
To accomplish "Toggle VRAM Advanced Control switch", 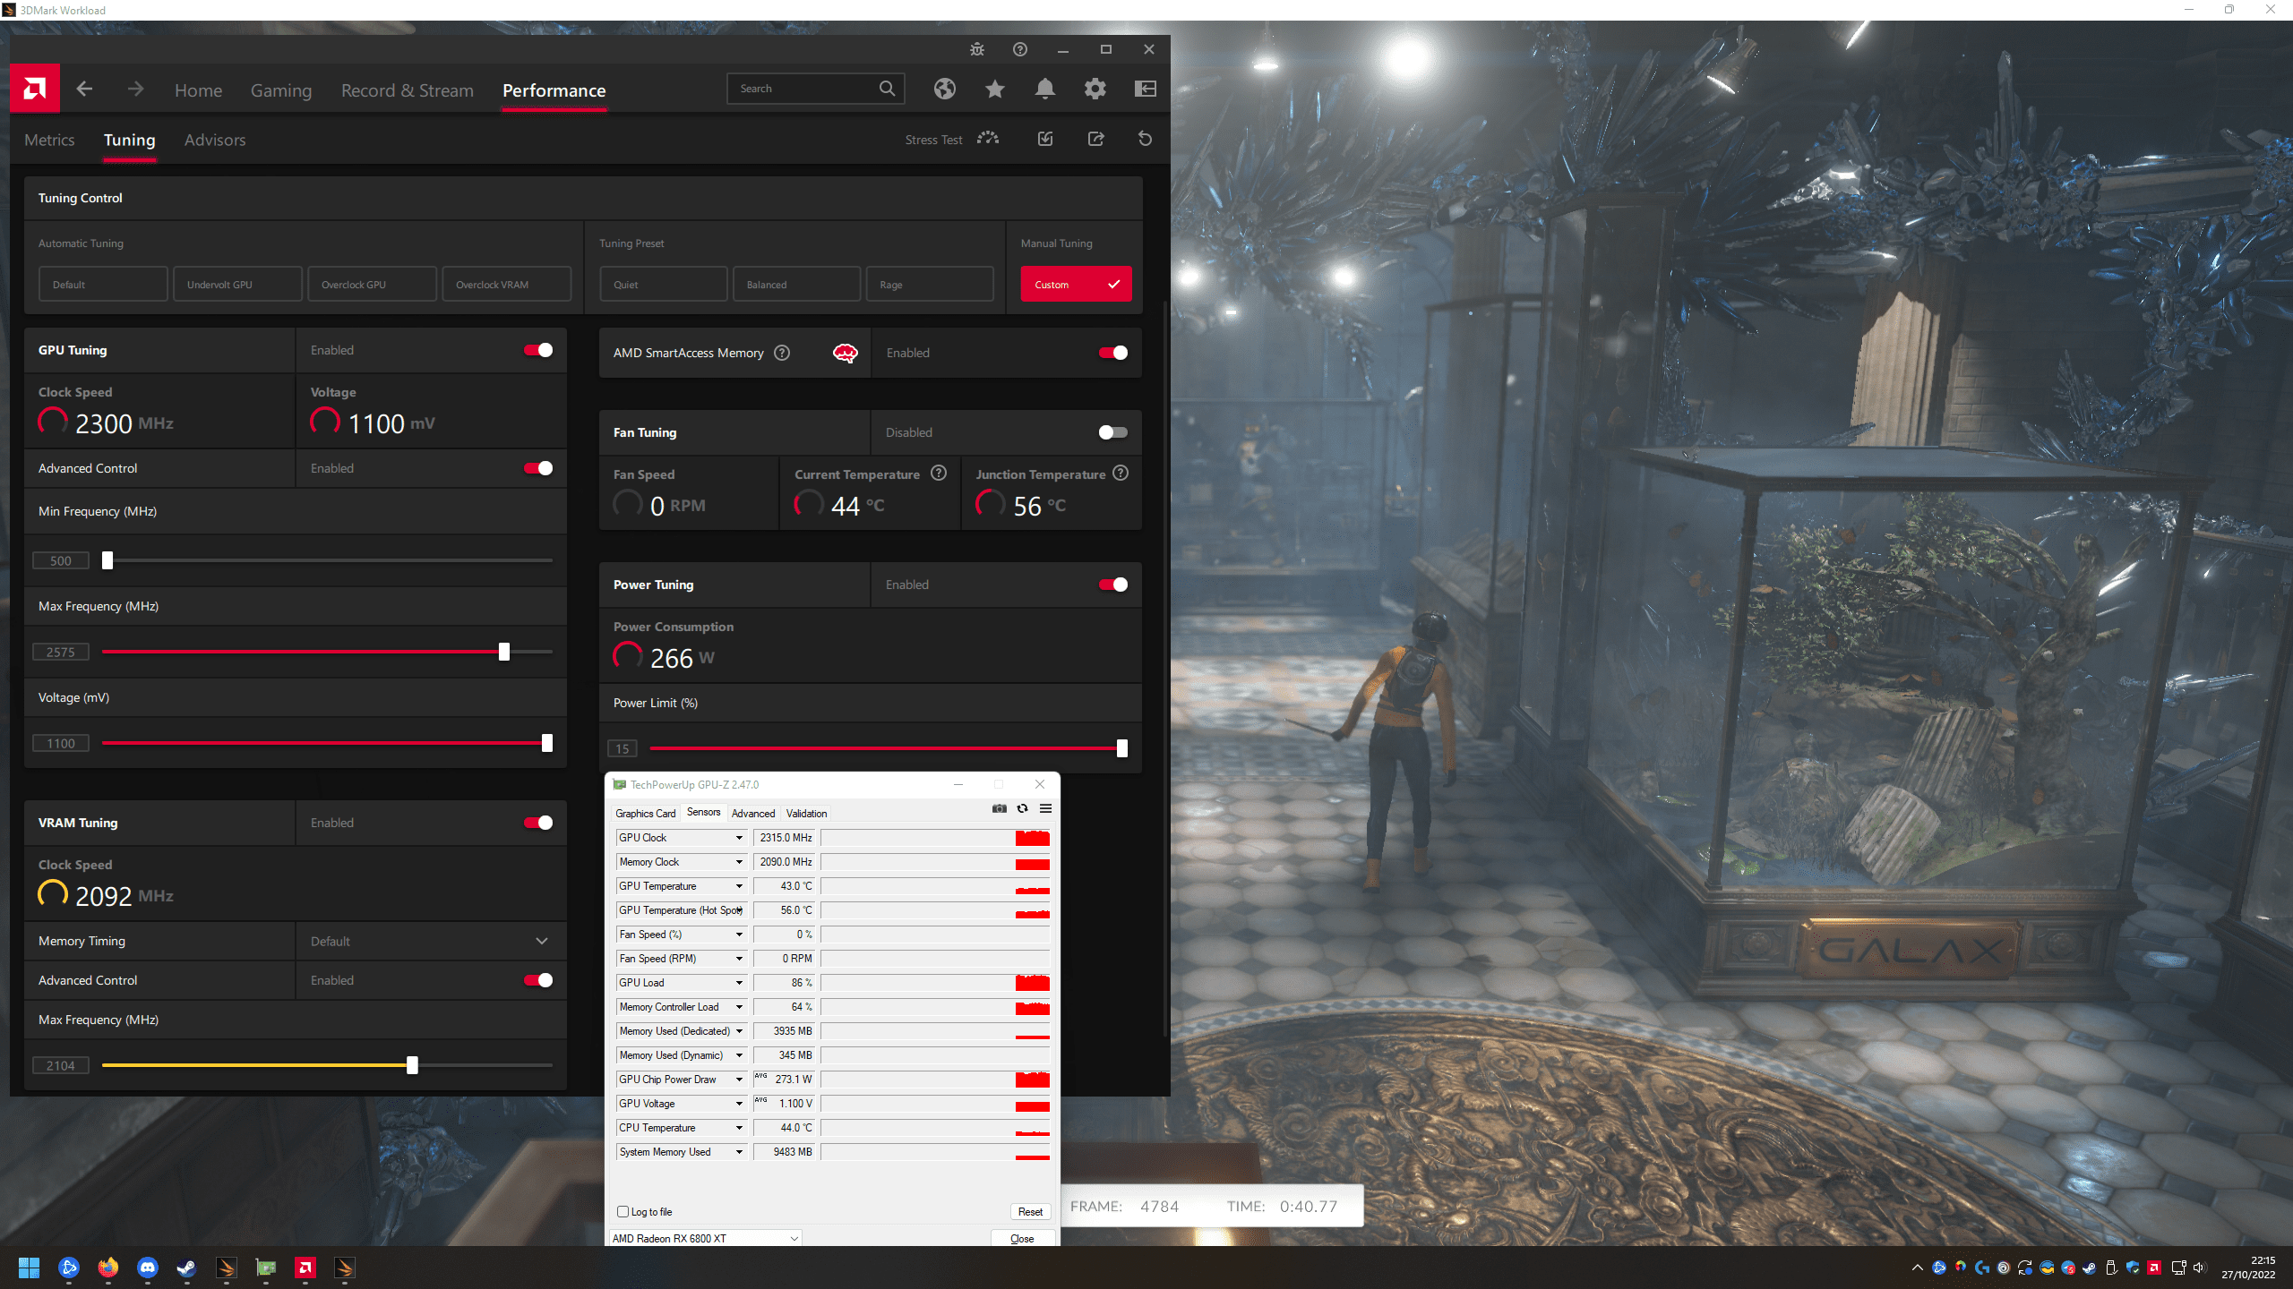I will pos(538,980).
